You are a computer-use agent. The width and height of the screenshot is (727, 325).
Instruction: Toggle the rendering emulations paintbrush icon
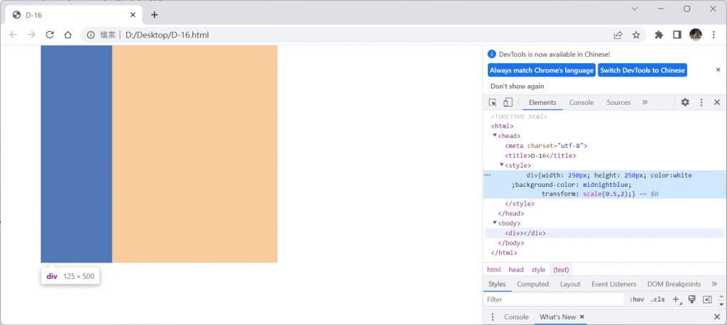[692, 300]
